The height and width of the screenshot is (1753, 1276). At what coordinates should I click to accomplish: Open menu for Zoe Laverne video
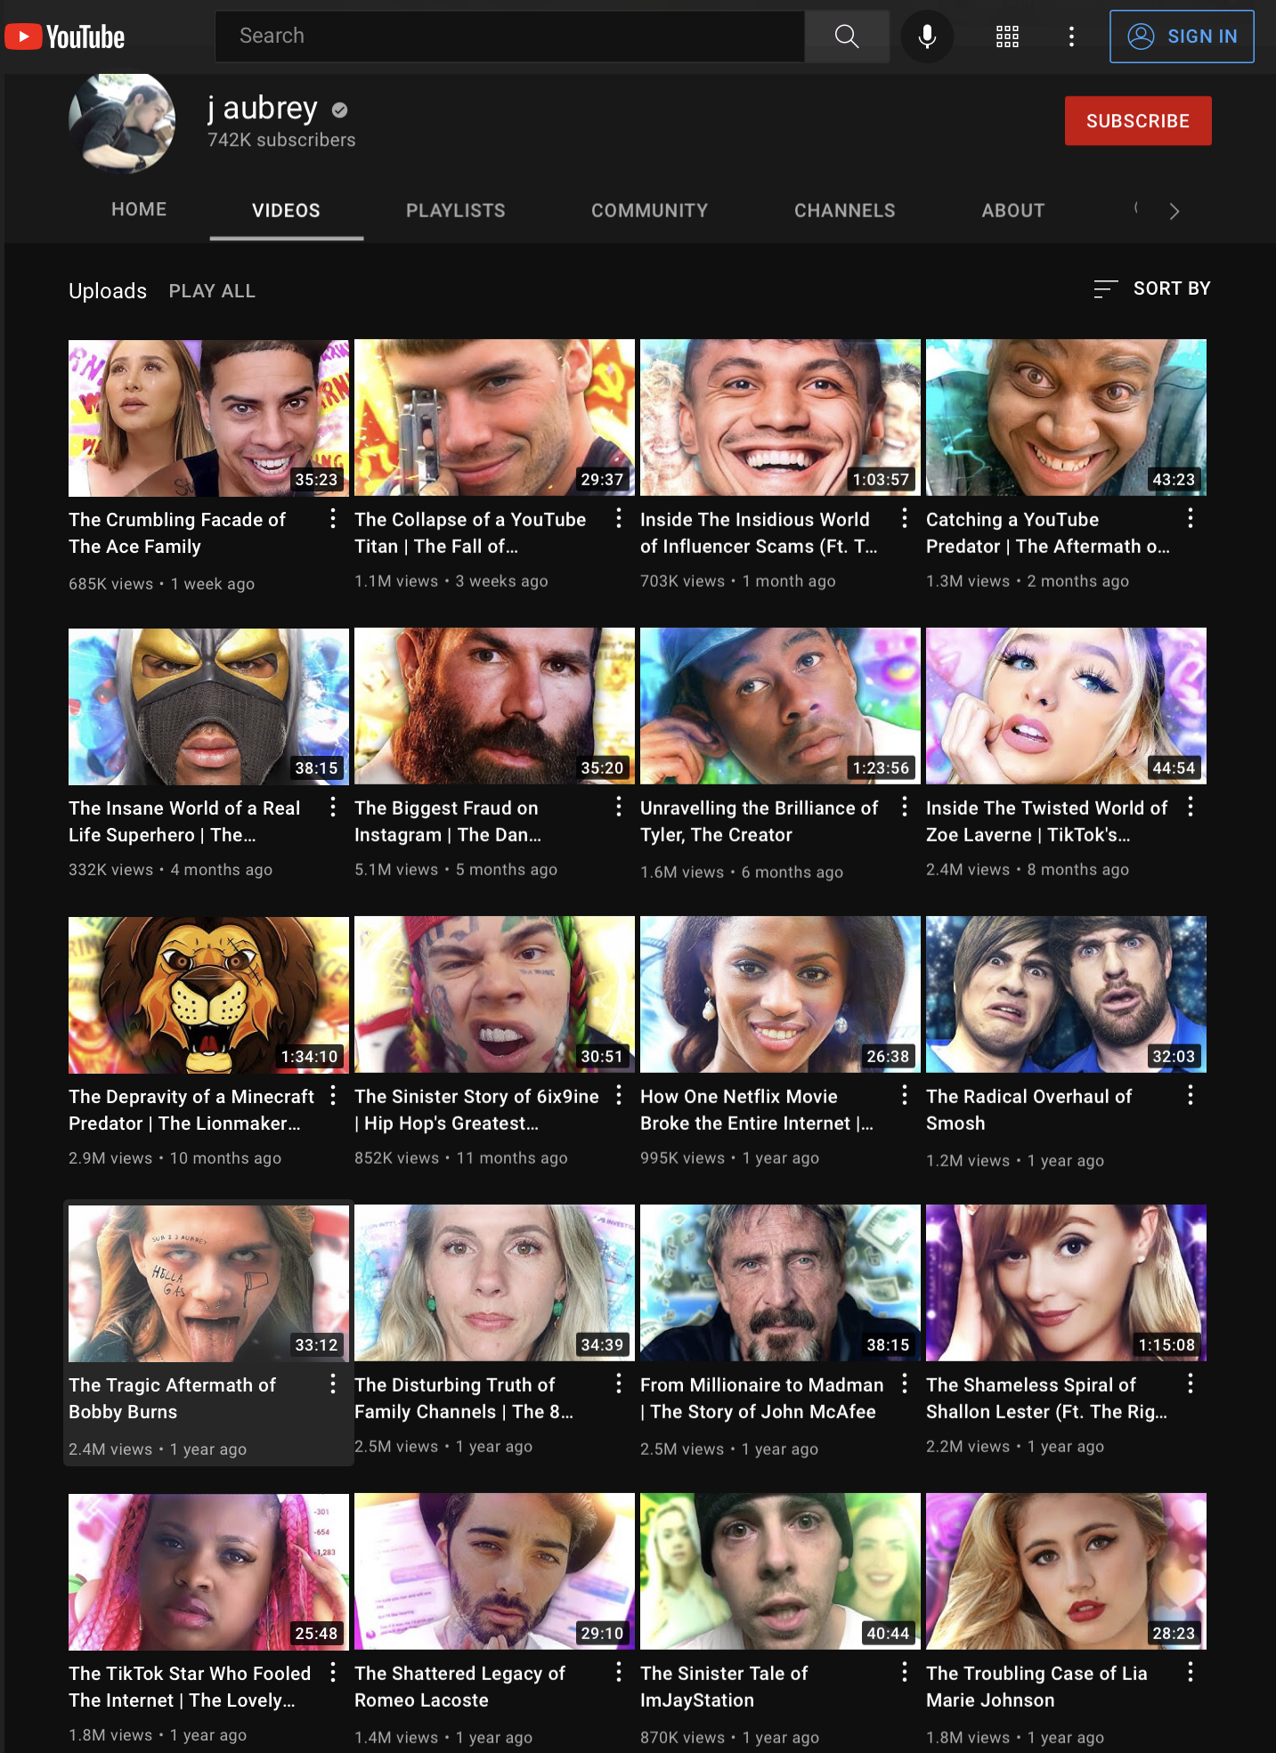(1191, 807)
